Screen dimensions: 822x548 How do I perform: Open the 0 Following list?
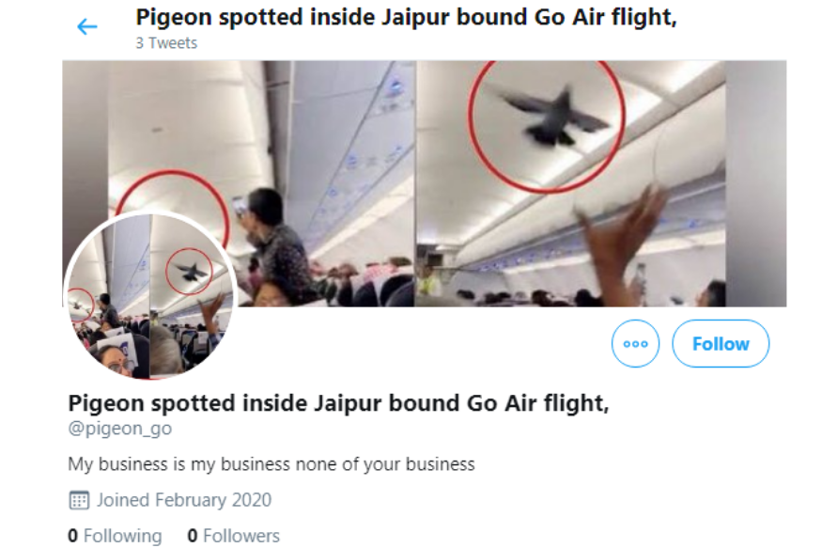(x=115, y=536)
